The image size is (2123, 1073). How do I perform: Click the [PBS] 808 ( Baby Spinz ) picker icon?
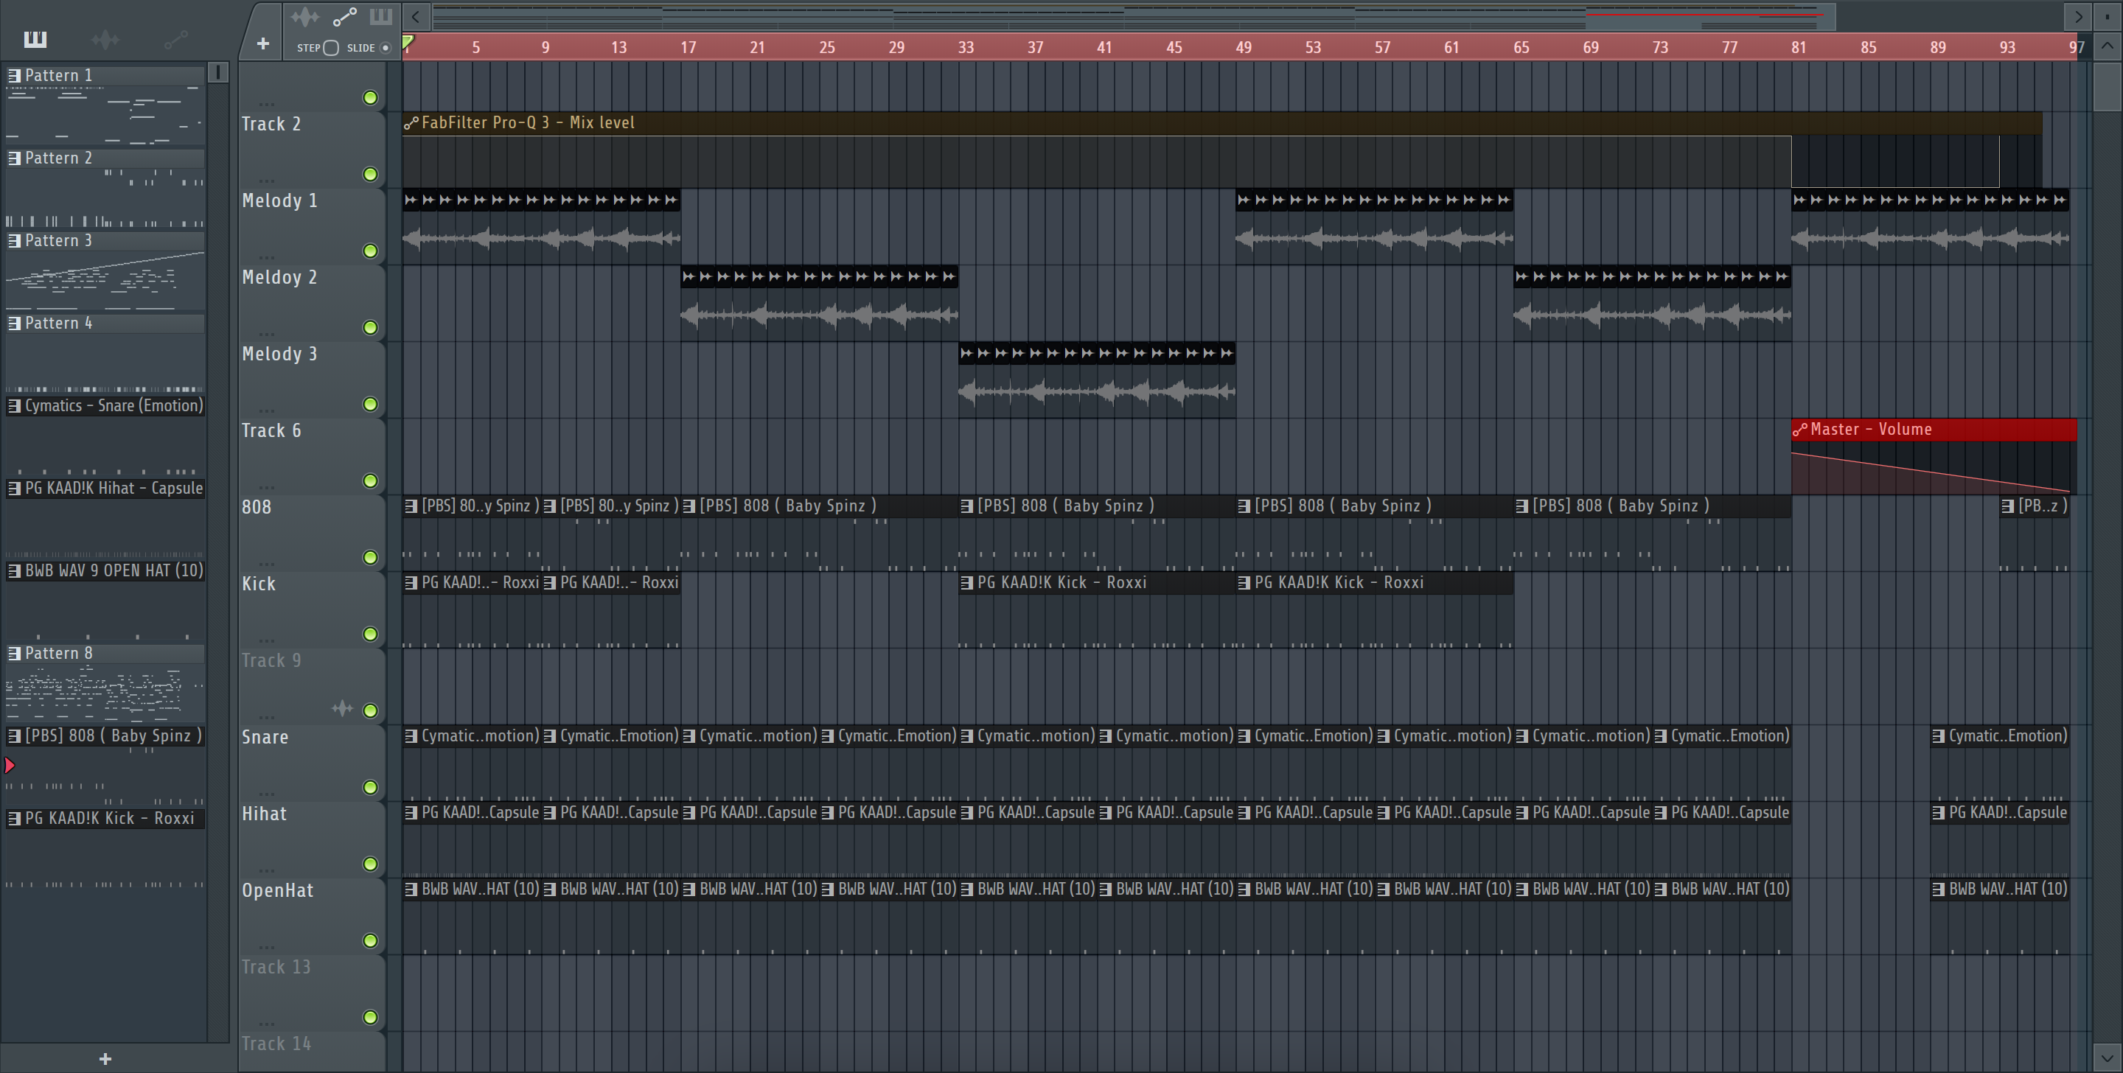click(14, 735)
